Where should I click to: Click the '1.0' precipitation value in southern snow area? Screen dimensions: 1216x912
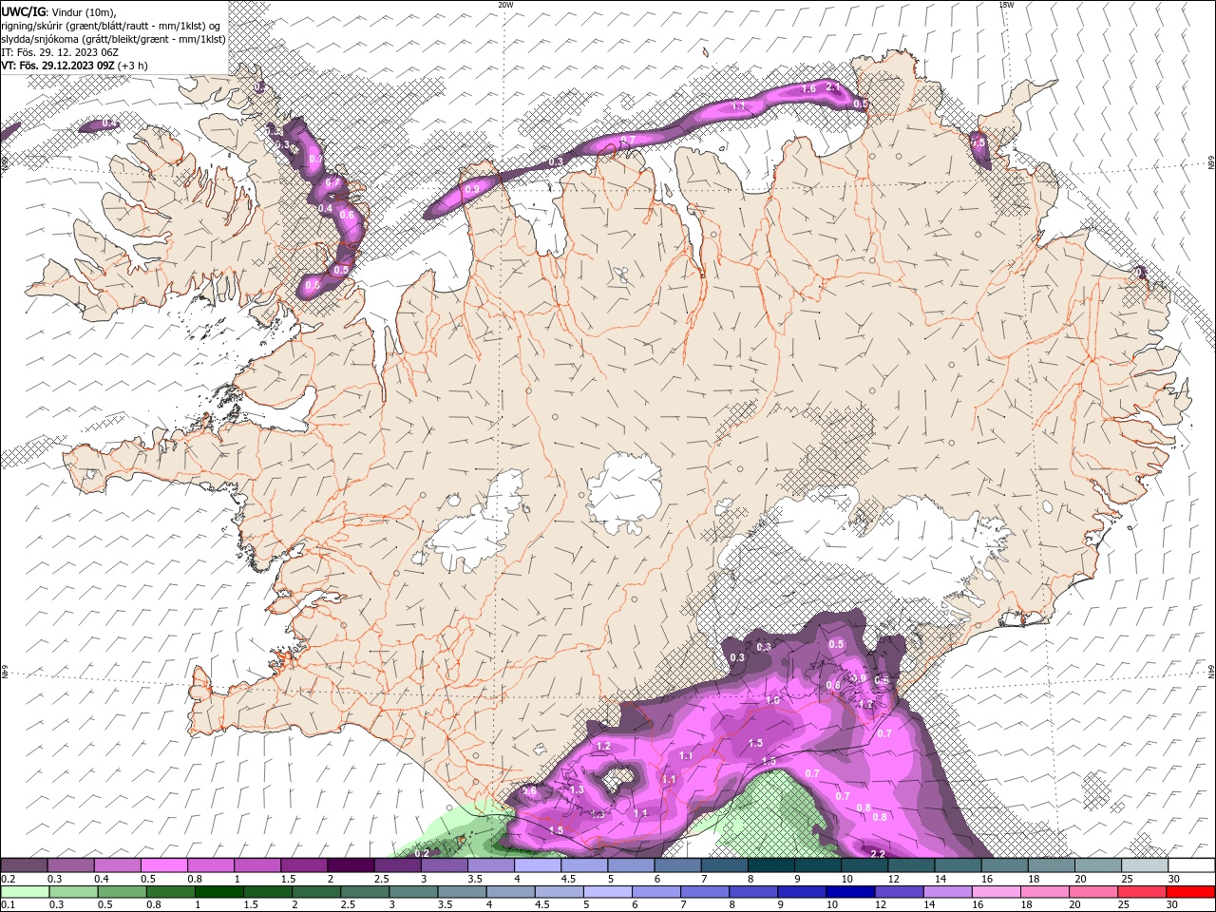click(x=772, y=700)
